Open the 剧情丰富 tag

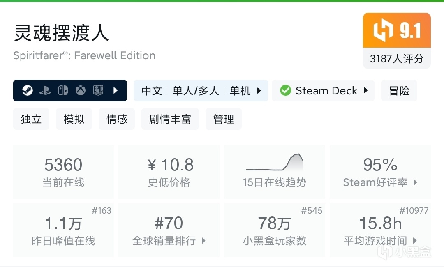(x=170, y=119)
